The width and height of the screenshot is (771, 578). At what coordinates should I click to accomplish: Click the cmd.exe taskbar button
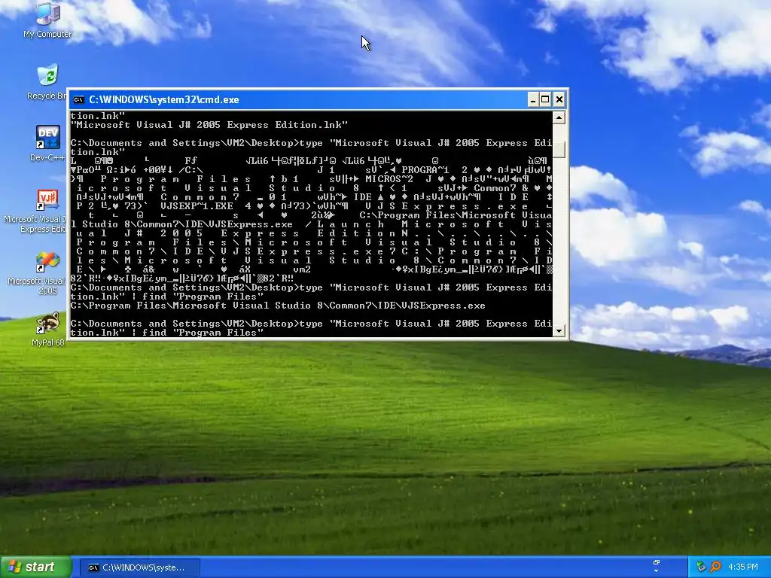pyautogui.click(x=139, y=567)
